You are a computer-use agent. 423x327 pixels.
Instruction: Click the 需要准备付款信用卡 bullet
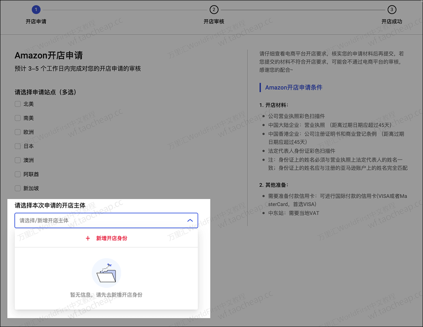[338, 200]
